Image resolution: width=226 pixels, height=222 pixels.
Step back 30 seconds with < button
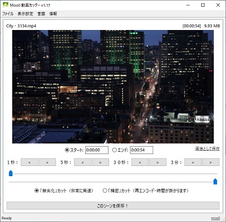tap(140, 162)
